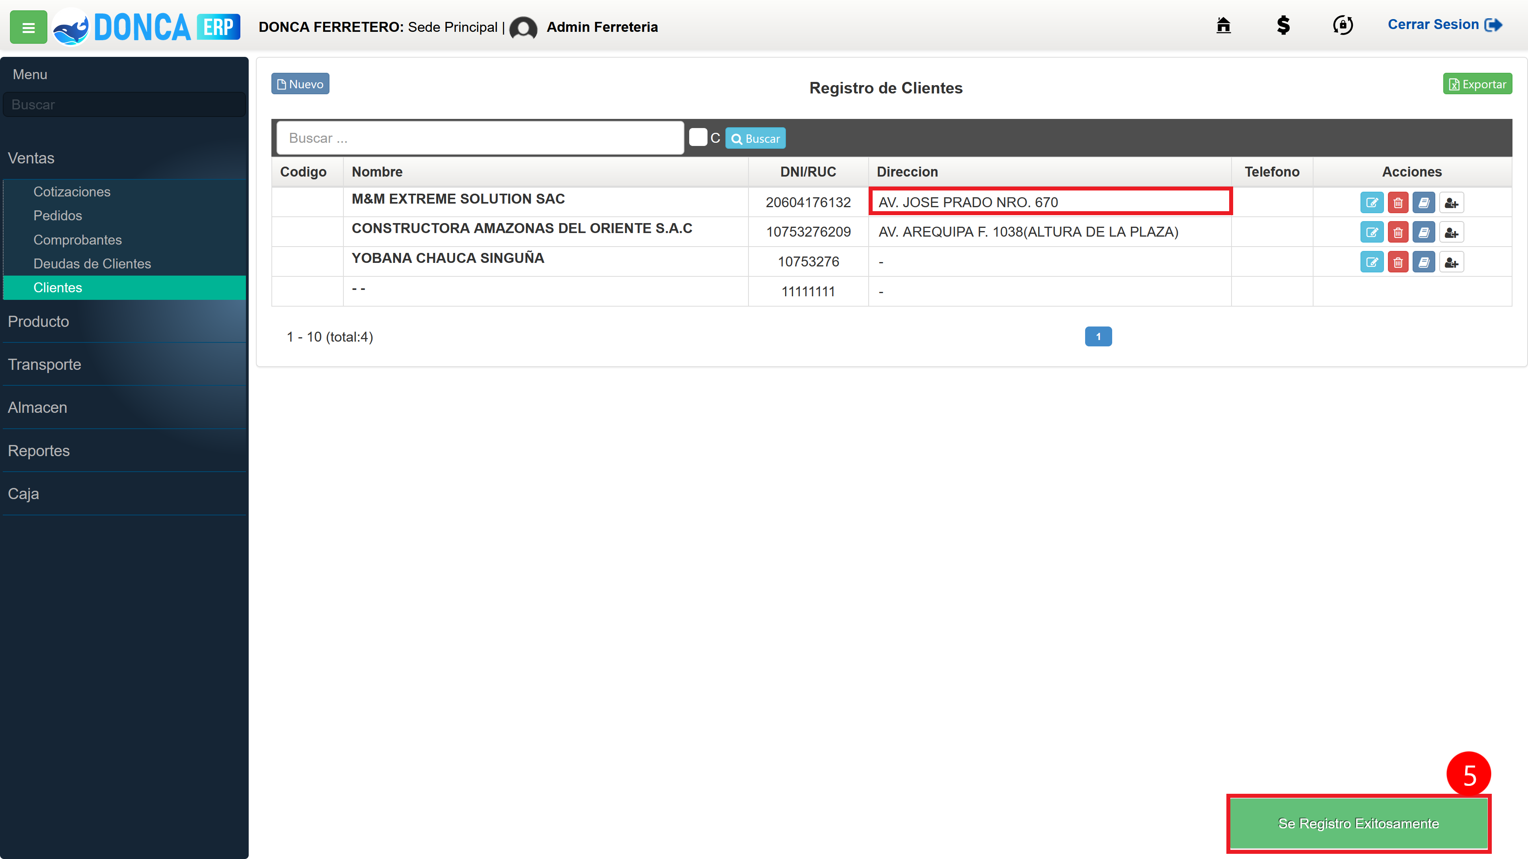Click DNI 11111111 cell
The width and height of the screenshot is (1528, 859).
click(808, 292)
